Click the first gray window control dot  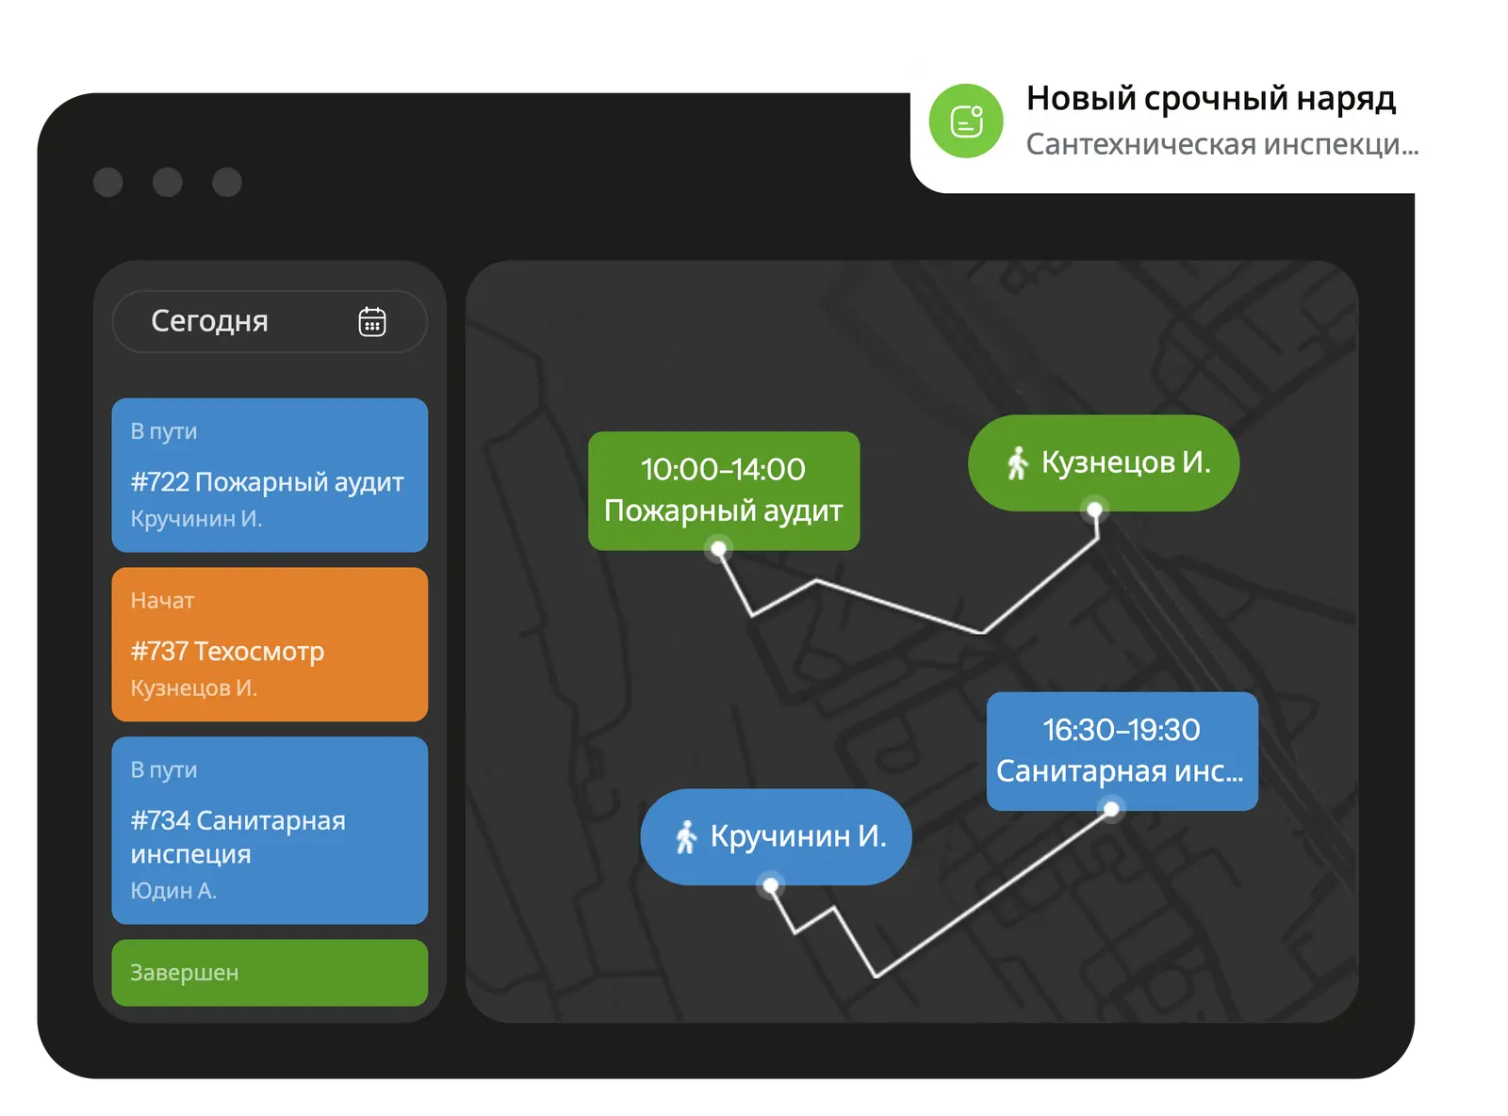(108, 182)
